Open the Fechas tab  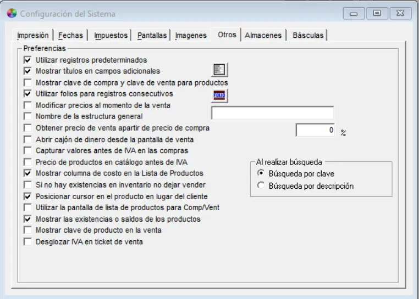click(70, 36)
